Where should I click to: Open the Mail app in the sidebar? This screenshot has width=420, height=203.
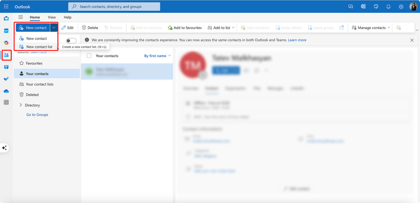pyautogui.click(x=6, y=19)
